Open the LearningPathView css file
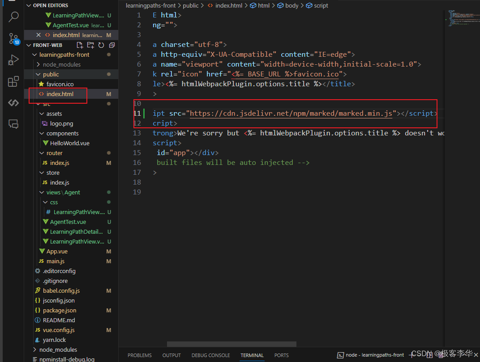This screenshot has width=480, height=362. pyautogui.click(x=79, y=212)
